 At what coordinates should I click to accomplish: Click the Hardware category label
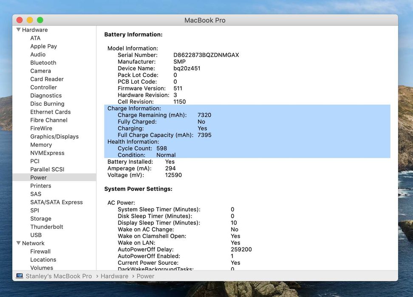pos(35,30)
